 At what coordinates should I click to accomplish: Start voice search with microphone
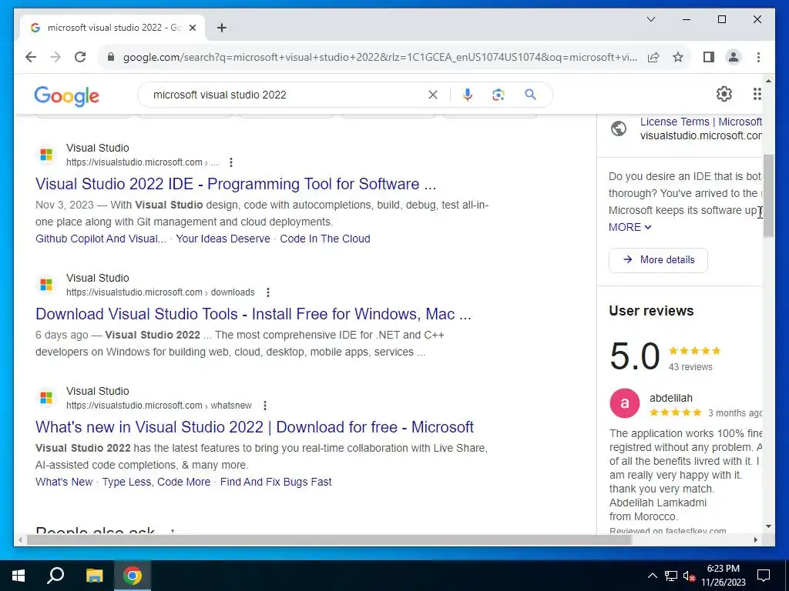pyautogui.click(x=468, y=95)
